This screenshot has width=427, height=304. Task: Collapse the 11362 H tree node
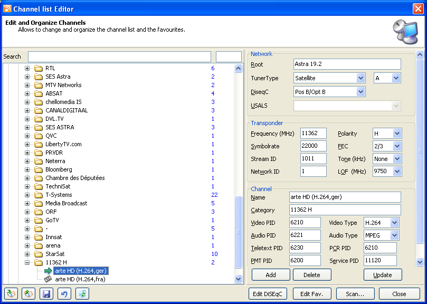click(x=27, y=262)
